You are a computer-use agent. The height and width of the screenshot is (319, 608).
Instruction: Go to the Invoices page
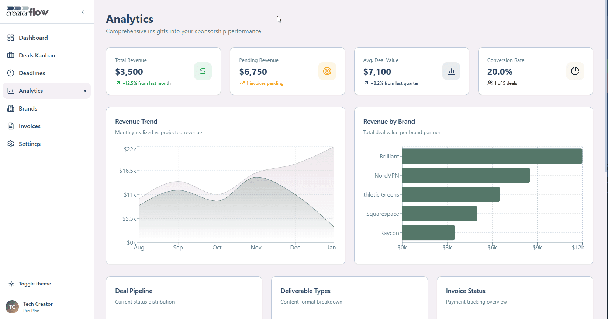point(30,126)
